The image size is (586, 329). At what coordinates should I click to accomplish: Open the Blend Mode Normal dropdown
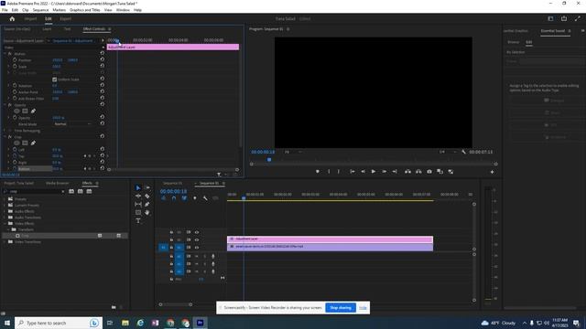pyautogui.click(x=72, y=124)
